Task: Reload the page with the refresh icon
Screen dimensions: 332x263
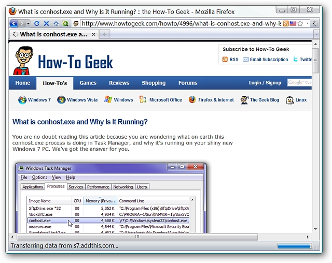Action: coord(37,23)
